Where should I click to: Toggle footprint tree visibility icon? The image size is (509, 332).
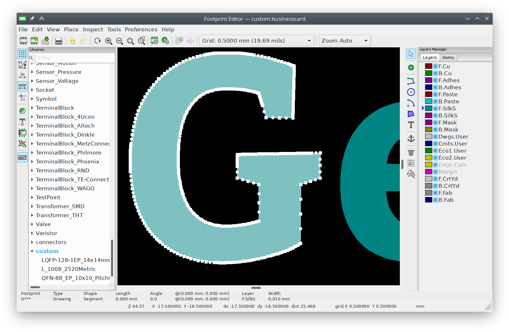tap(22, 157)
